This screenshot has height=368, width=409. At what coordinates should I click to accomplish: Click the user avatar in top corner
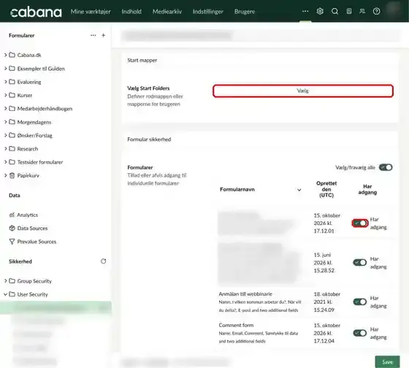point(394,10)
